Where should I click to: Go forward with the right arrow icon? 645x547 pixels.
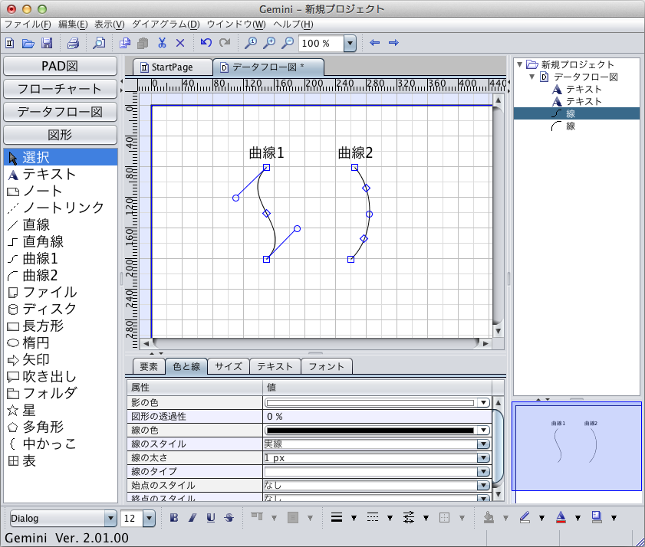tap(393, 43)
